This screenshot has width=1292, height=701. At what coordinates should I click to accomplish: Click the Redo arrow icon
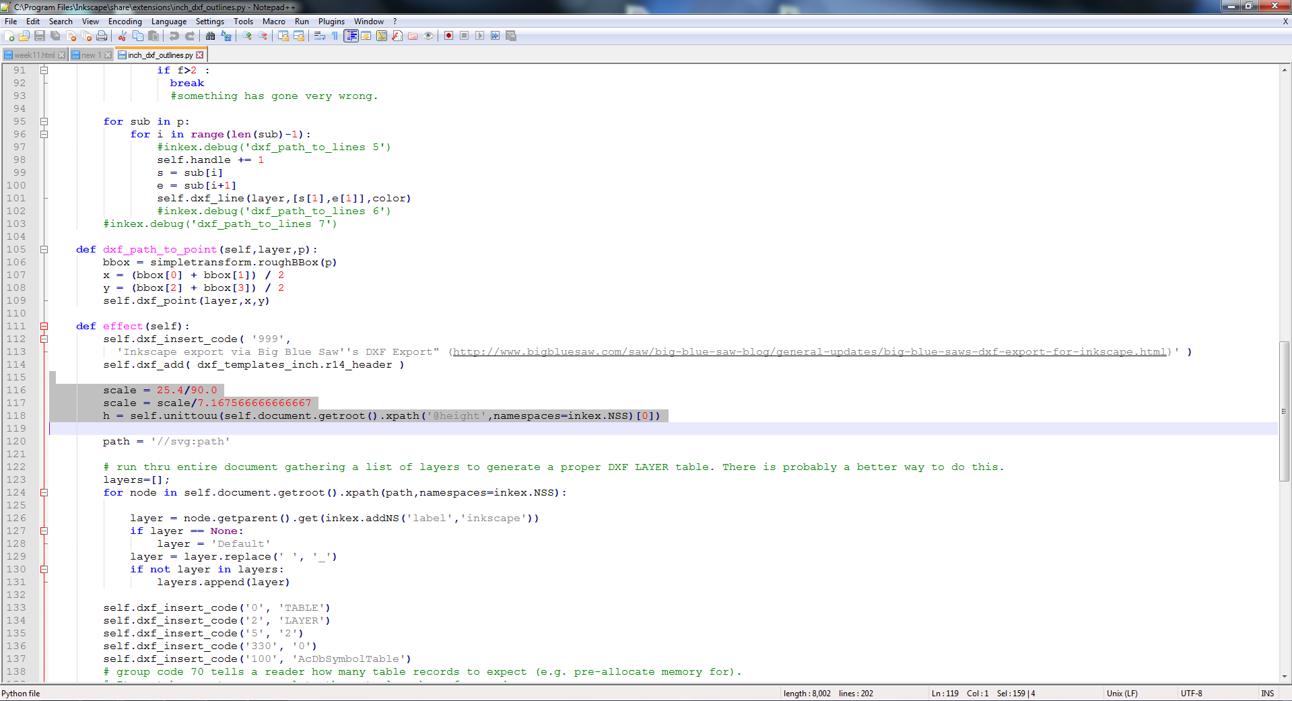[190, 36]
